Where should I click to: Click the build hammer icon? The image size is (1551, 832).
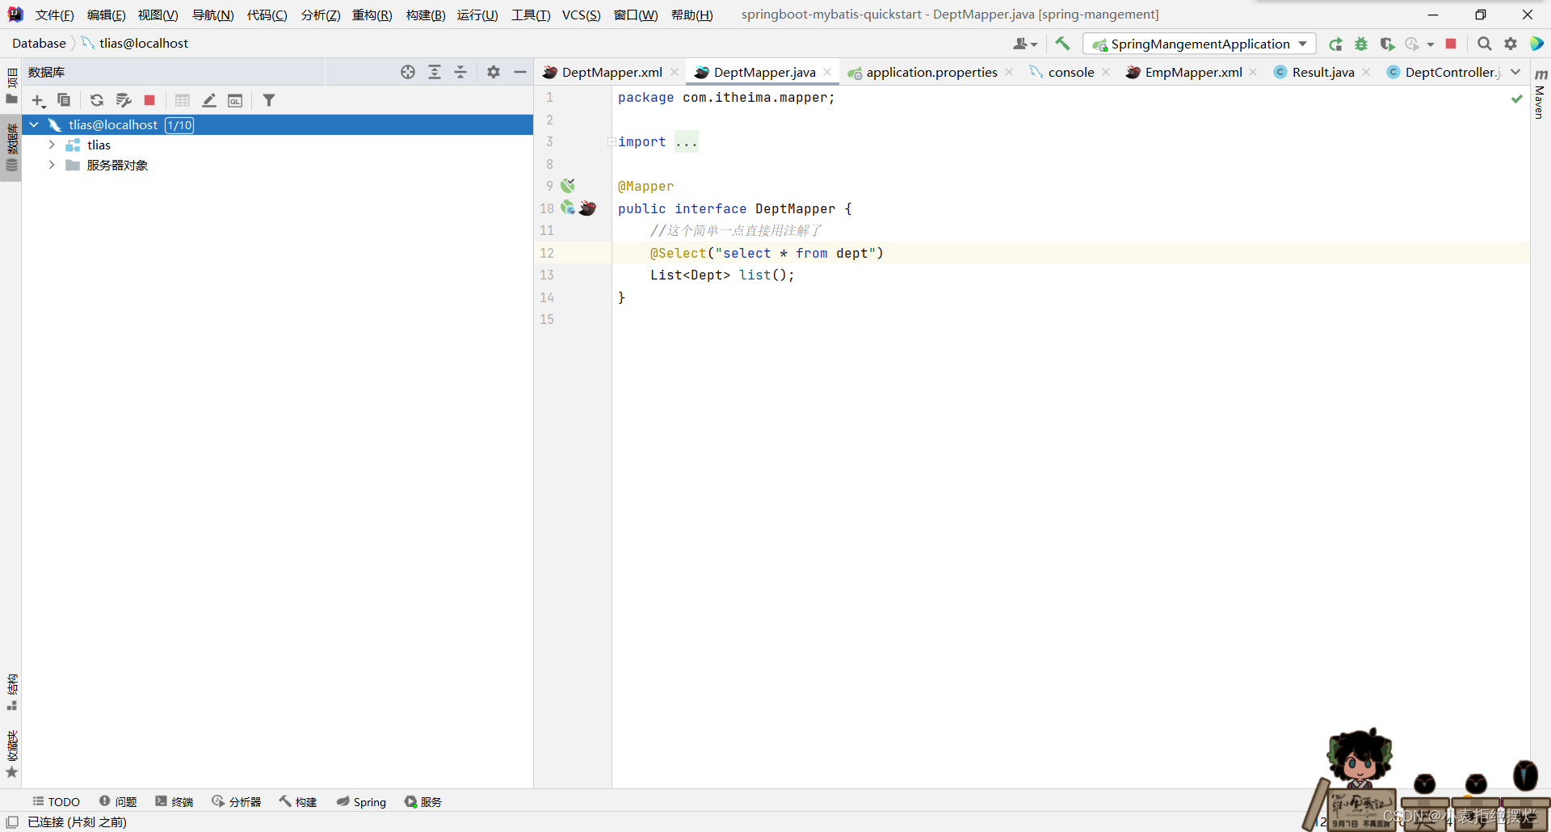[x=1062, y=44]
